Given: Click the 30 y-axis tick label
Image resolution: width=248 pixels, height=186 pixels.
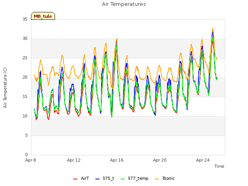Looking at the screenshot, I should (x=25, y=39).
